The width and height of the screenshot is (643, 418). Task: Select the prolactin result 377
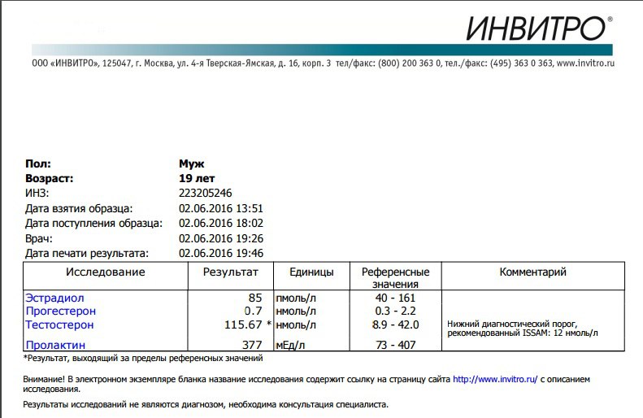tap(252, 345)
